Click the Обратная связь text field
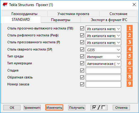This screenshot has width=139, height=113. 103,78
